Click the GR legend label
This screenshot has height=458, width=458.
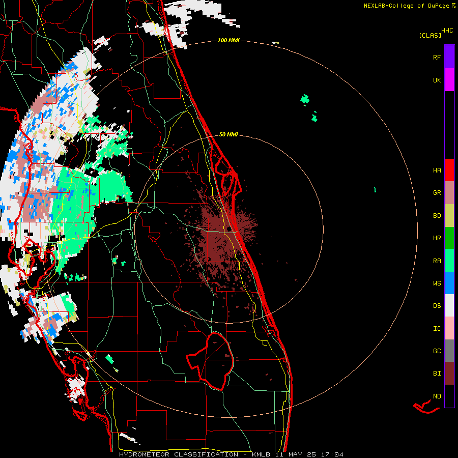point(437,193)
